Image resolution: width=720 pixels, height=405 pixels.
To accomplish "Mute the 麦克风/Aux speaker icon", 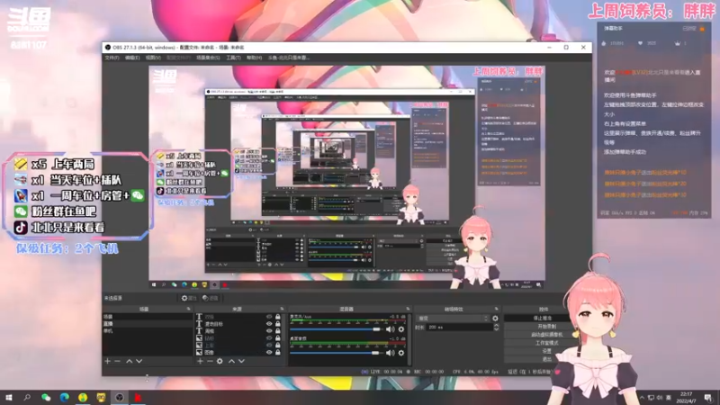I will pos(391,329).
